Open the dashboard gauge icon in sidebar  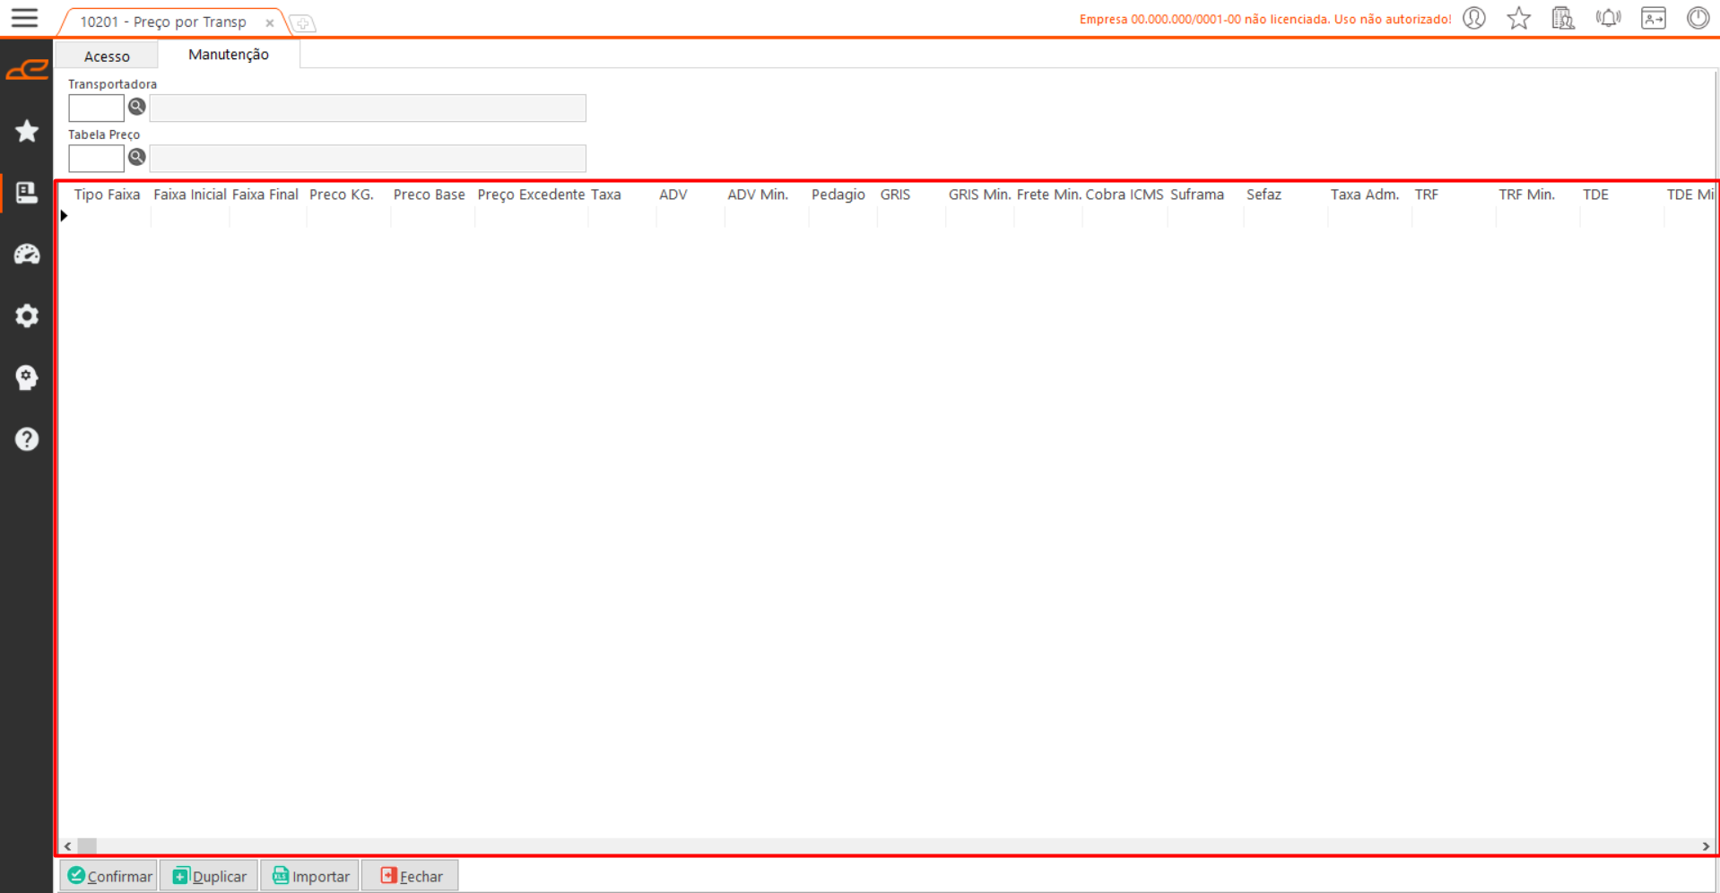(27, 255)
